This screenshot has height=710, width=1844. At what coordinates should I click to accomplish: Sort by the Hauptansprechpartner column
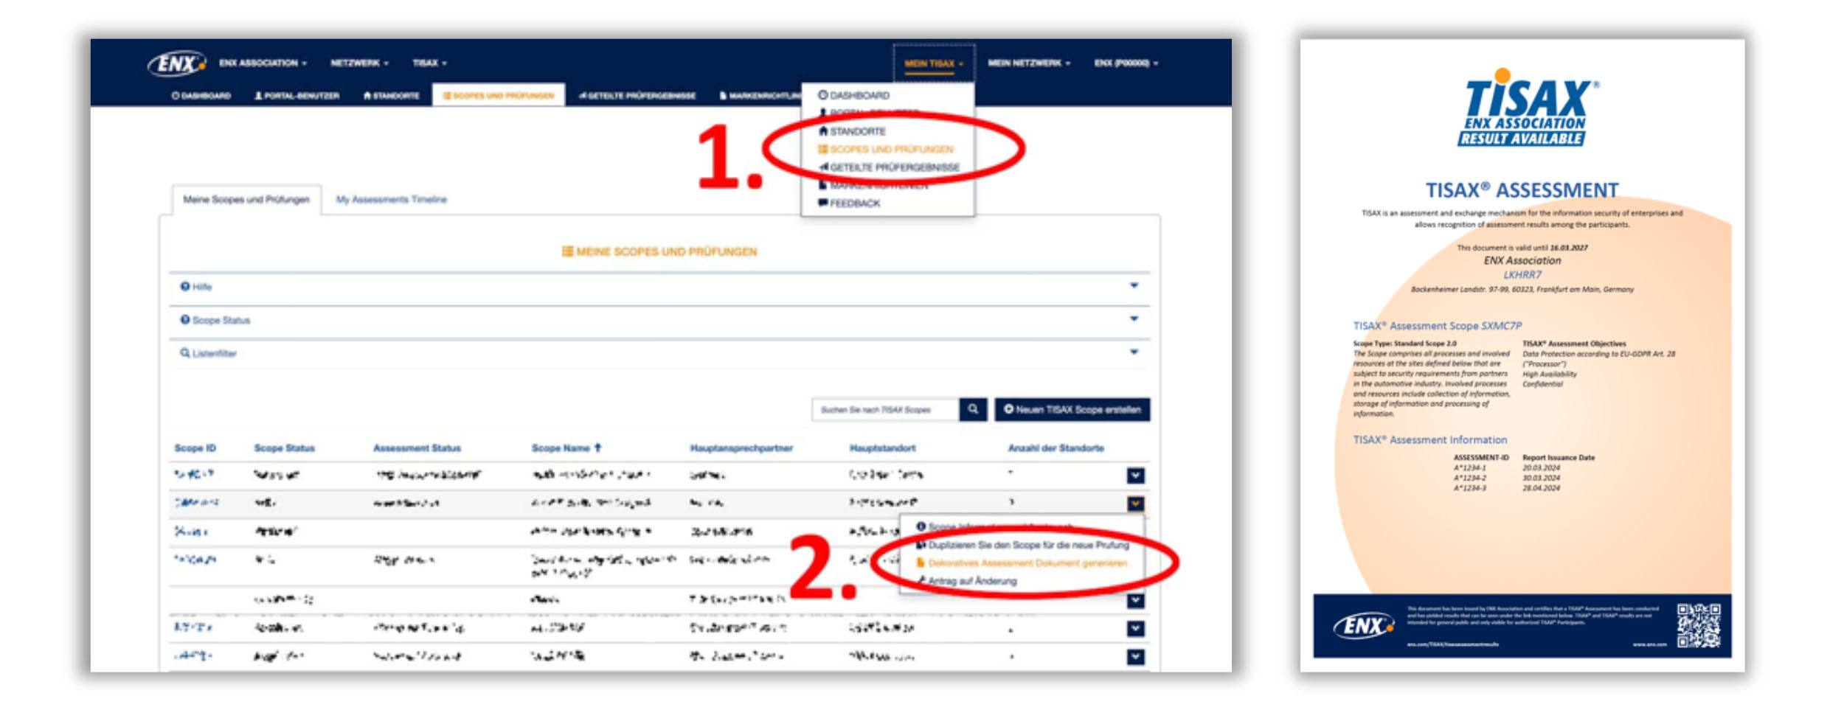click(741, 448)
